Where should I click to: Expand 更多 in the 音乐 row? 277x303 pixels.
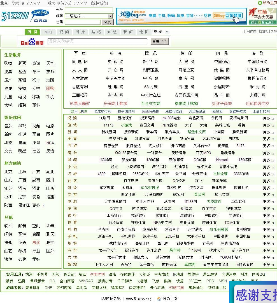point(268,153)
